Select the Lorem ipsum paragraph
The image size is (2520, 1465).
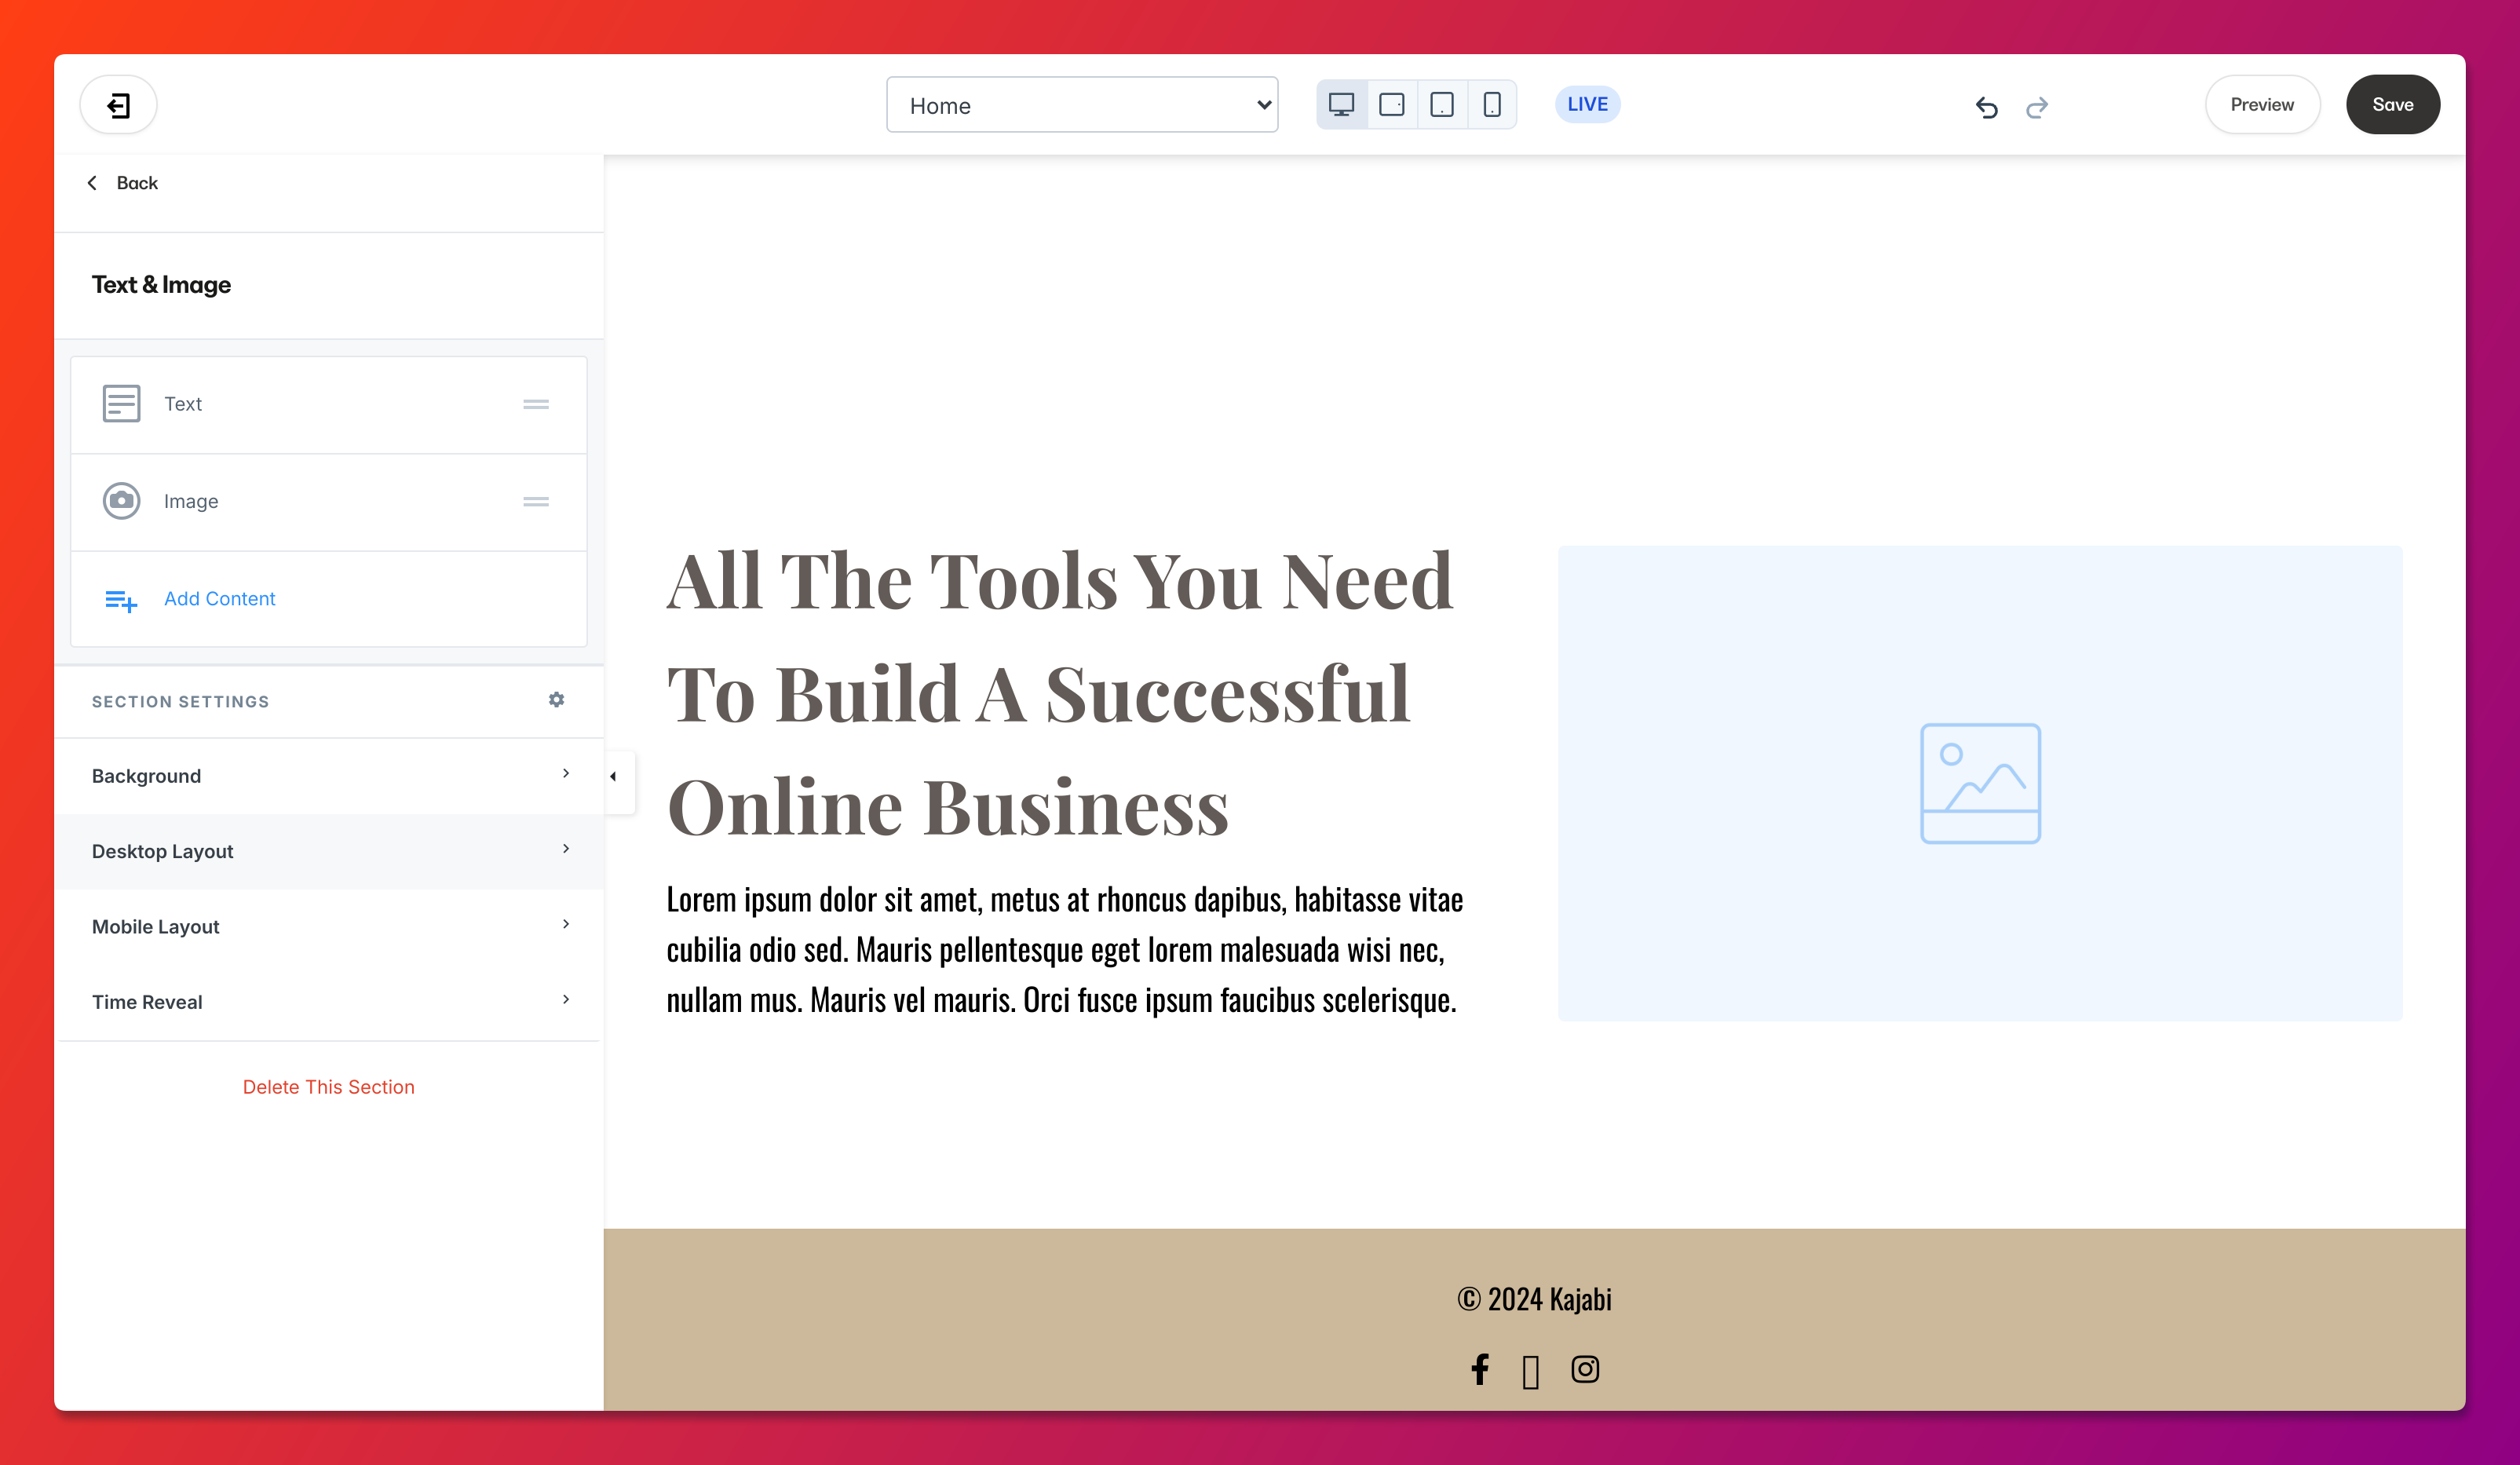[1065, 949]
